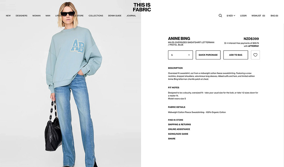The width and height of the screenshot is (284, 167).
Task: View the Bag (0) link
Action: [274, 16]
